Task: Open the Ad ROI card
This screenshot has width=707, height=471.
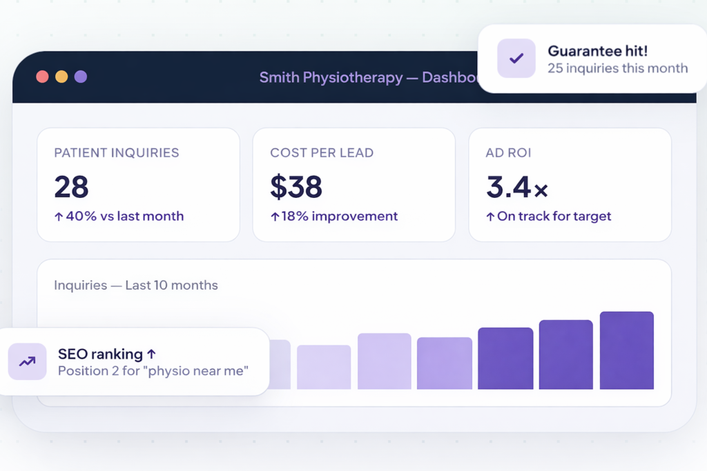Action: (x=570, y=185)
